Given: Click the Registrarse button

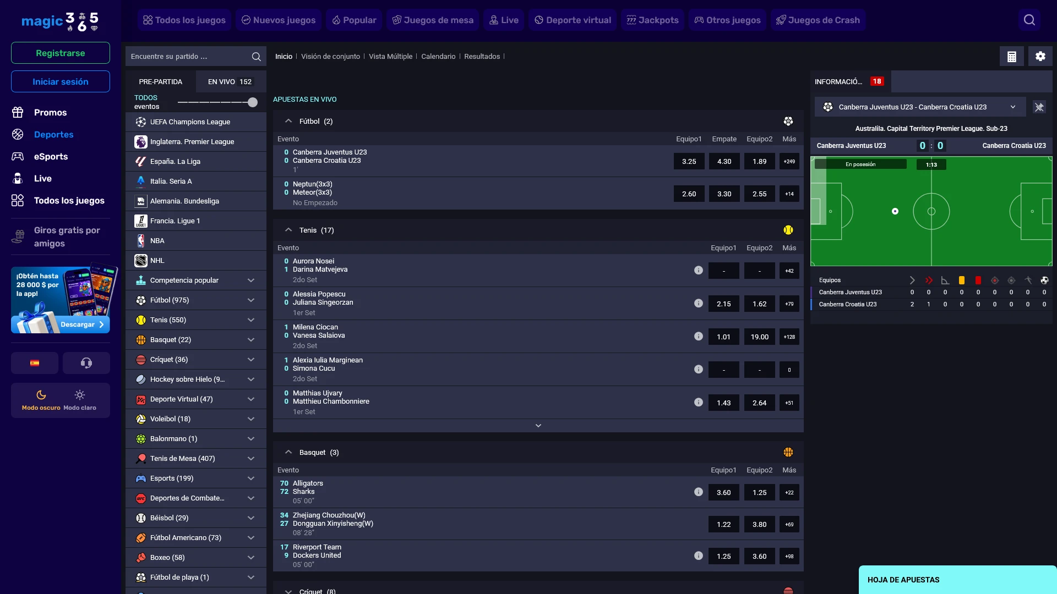Looking at the screenshot, I should pos(61,53).
